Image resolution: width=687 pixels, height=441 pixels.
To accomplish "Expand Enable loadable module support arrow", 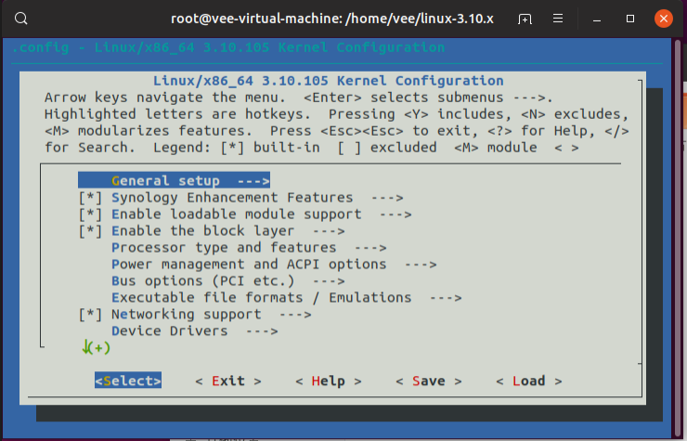I will point(395,214).
